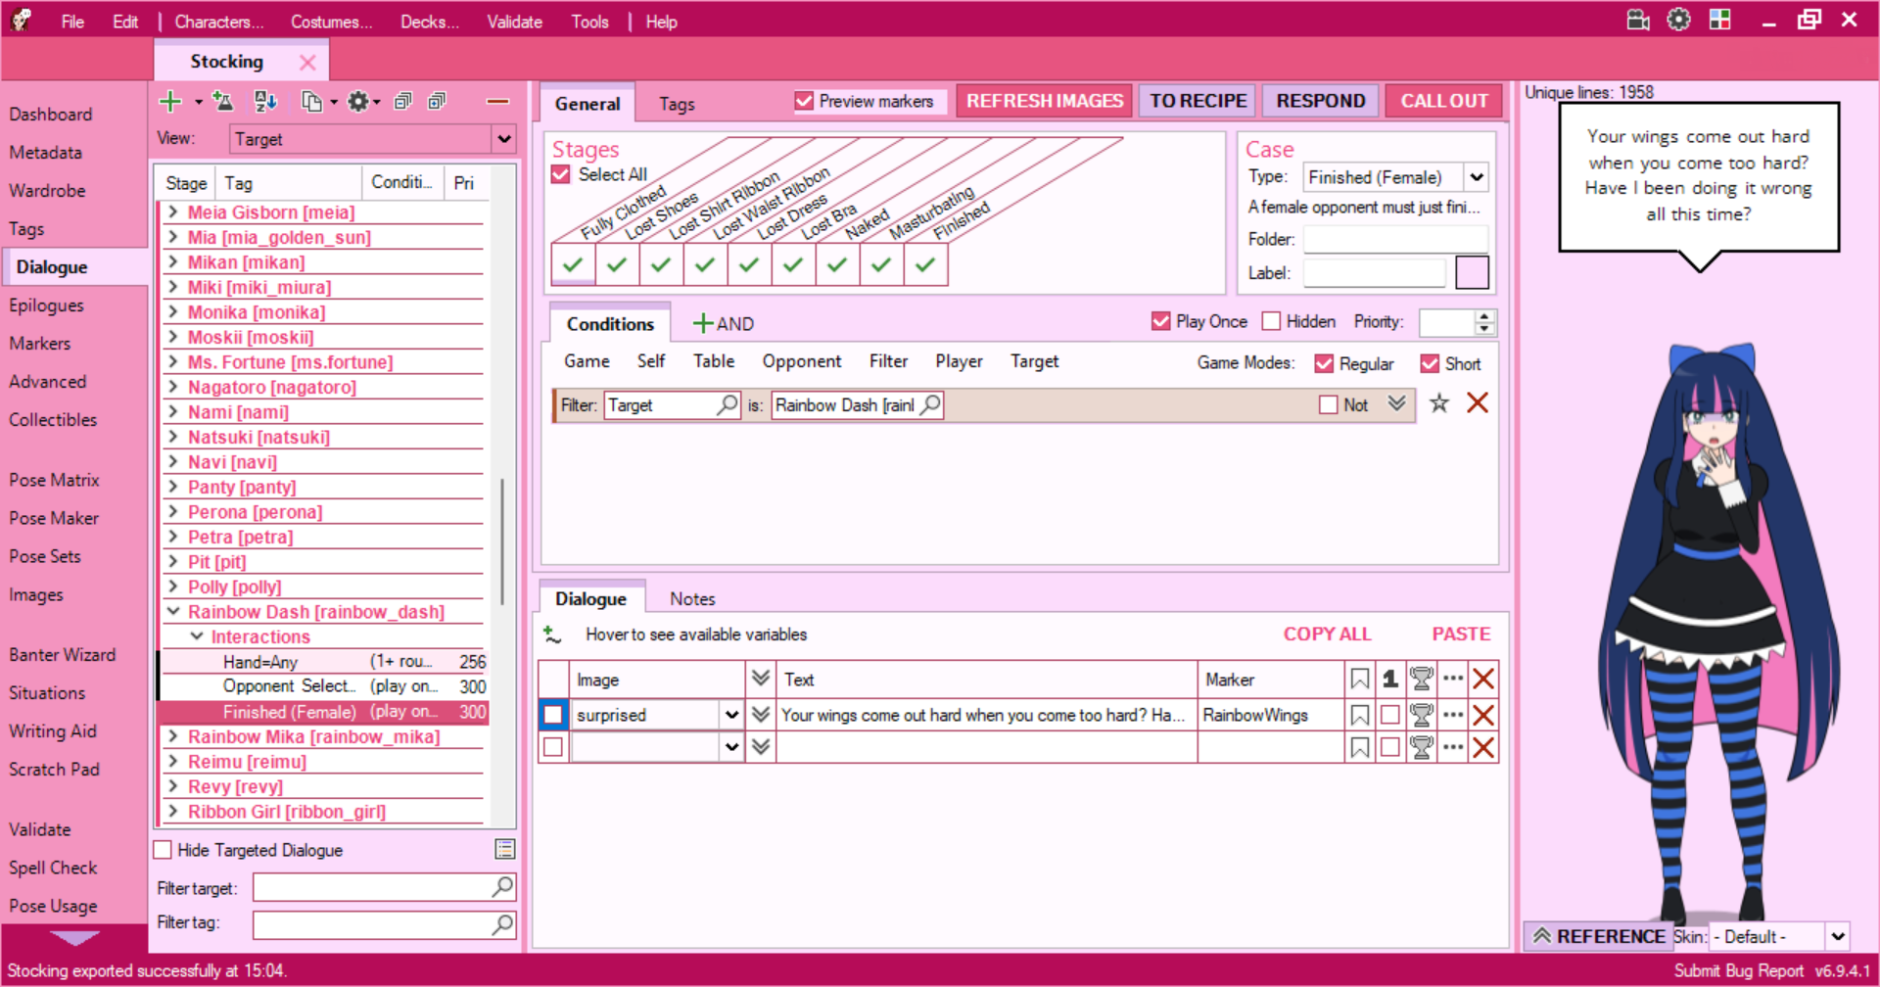The height and width of the screenshot is (987, 1880).
Task: Click the REFRESH IMAGES button
Action: click(x=1045, y=101)
